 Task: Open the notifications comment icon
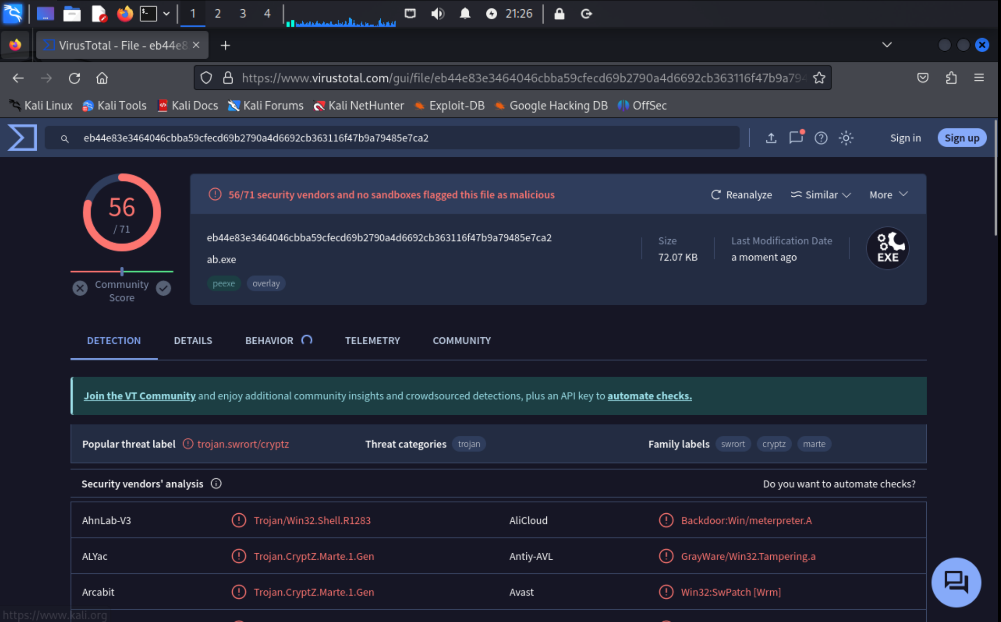(x=796, y=138)
